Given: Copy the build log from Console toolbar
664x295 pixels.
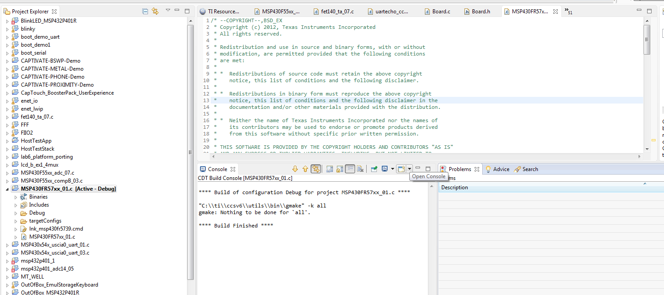Looking at the screenshot, I should (x=329, y=169).
